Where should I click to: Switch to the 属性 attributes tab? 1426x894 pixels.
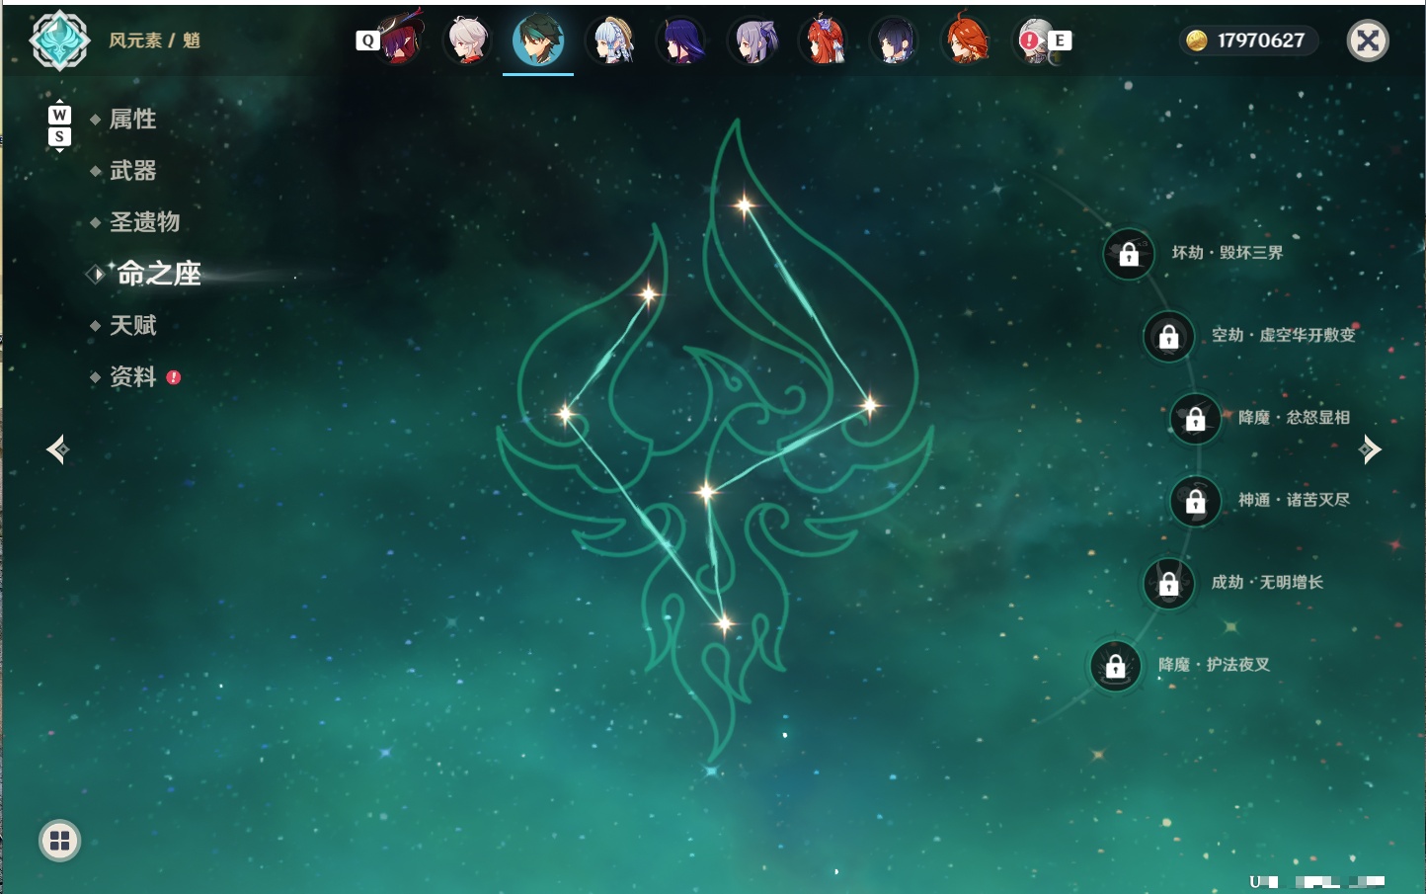pos(132,120)
